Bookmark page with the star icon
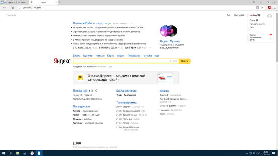 262,8
